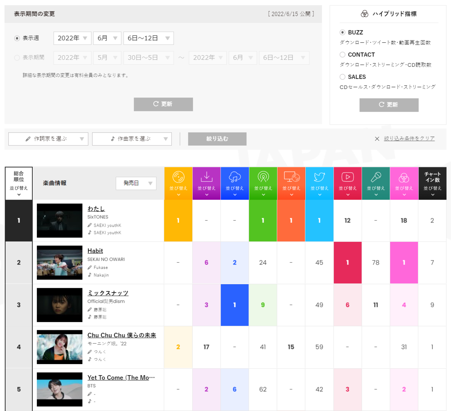
Task: Sort by Twitter bird icon column
Action: tap(319, 183)
